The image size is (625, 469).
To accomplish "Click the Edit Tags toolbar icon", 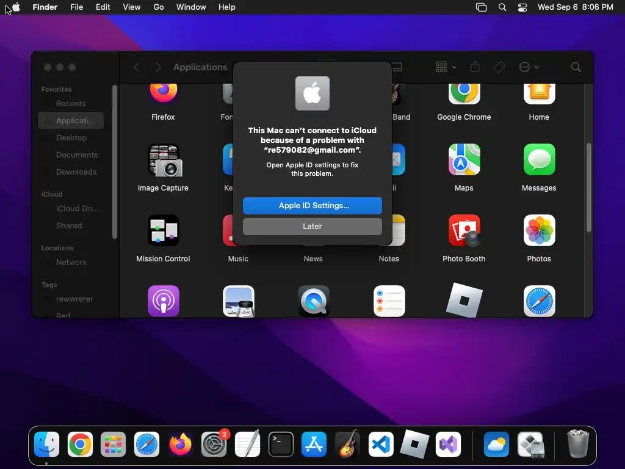I will (x=499, y=67).
